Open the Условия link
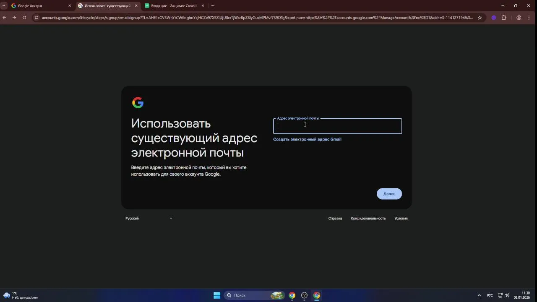This screenshot has height=302, width=537. tap(401, 218)
